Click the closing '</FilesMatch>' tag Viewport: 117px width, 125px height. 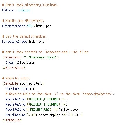(x=14, y=68)
